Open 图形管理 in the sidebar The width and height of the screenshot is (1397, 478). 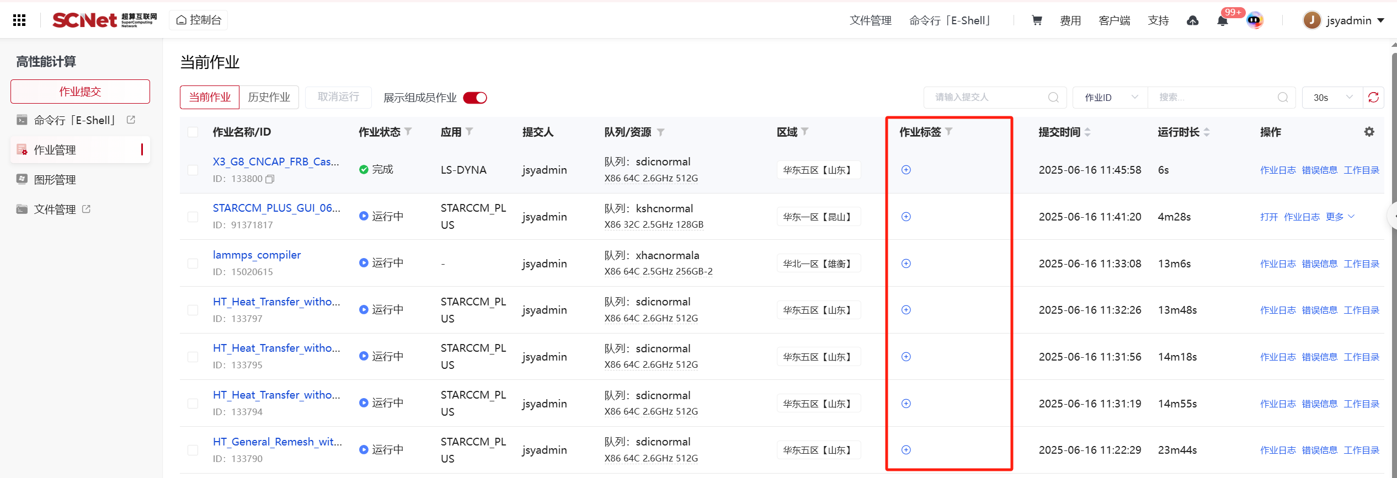point(55,180)
